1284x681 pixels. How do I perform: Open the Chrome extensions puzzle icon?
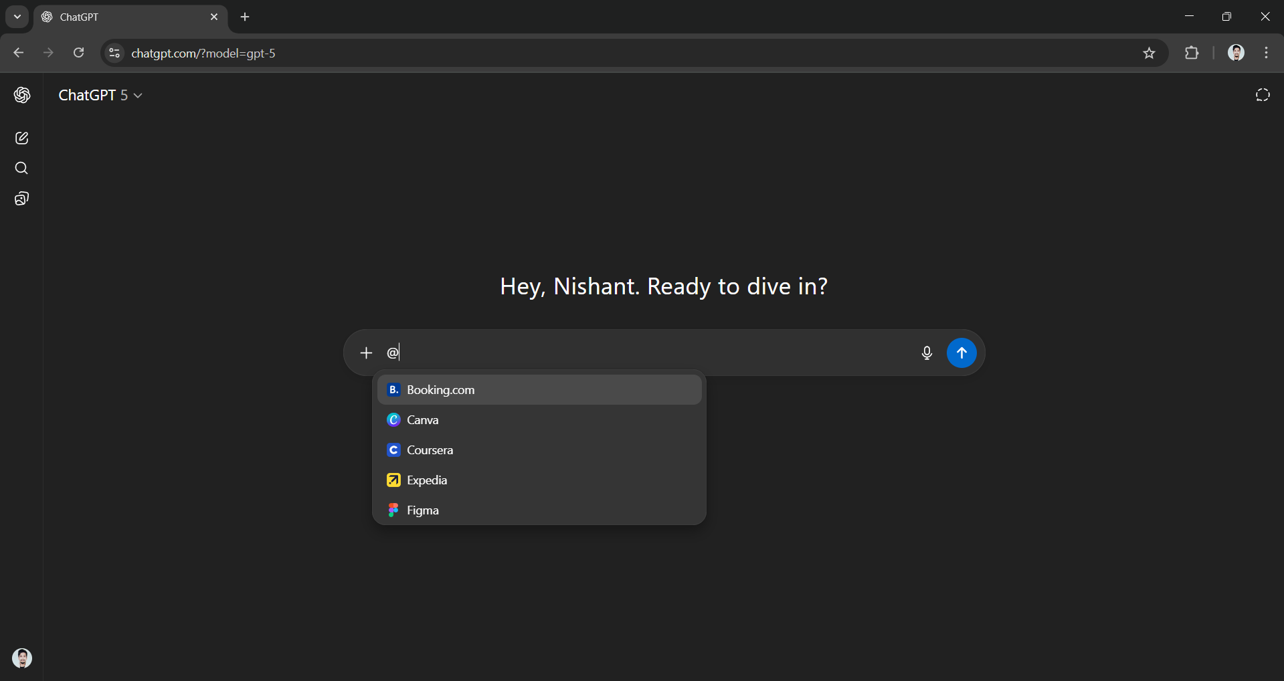point(1193,53)
